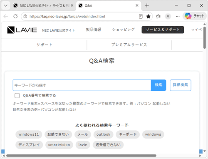This screenshot has width=208, height=159.
Task: Click the キーワードから探す search field
Action: click(82, 85)
